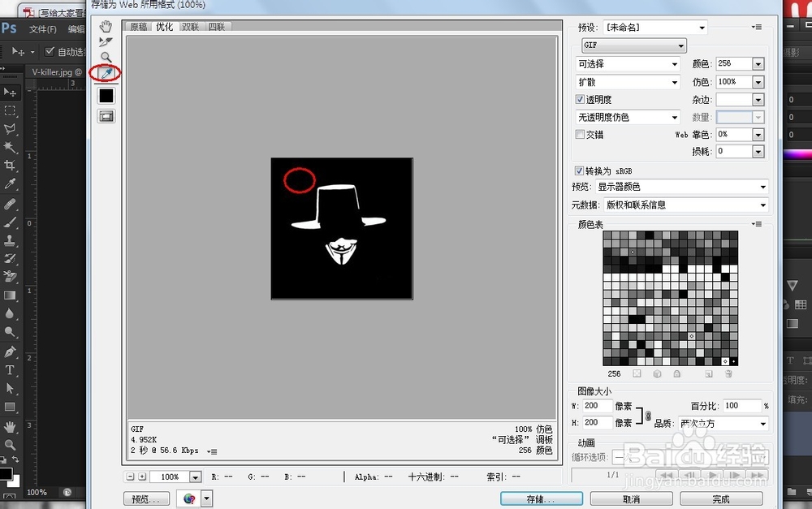Viewport: 812px width, 509px height.
Task: Click the delete color trash icon
Action: pyautogui.click(x=728, y=374)
